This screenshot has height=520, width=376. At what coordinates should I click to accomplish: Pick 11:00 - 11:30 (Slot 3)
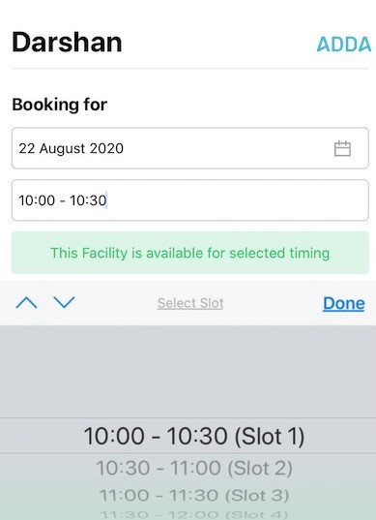point(194,496)
